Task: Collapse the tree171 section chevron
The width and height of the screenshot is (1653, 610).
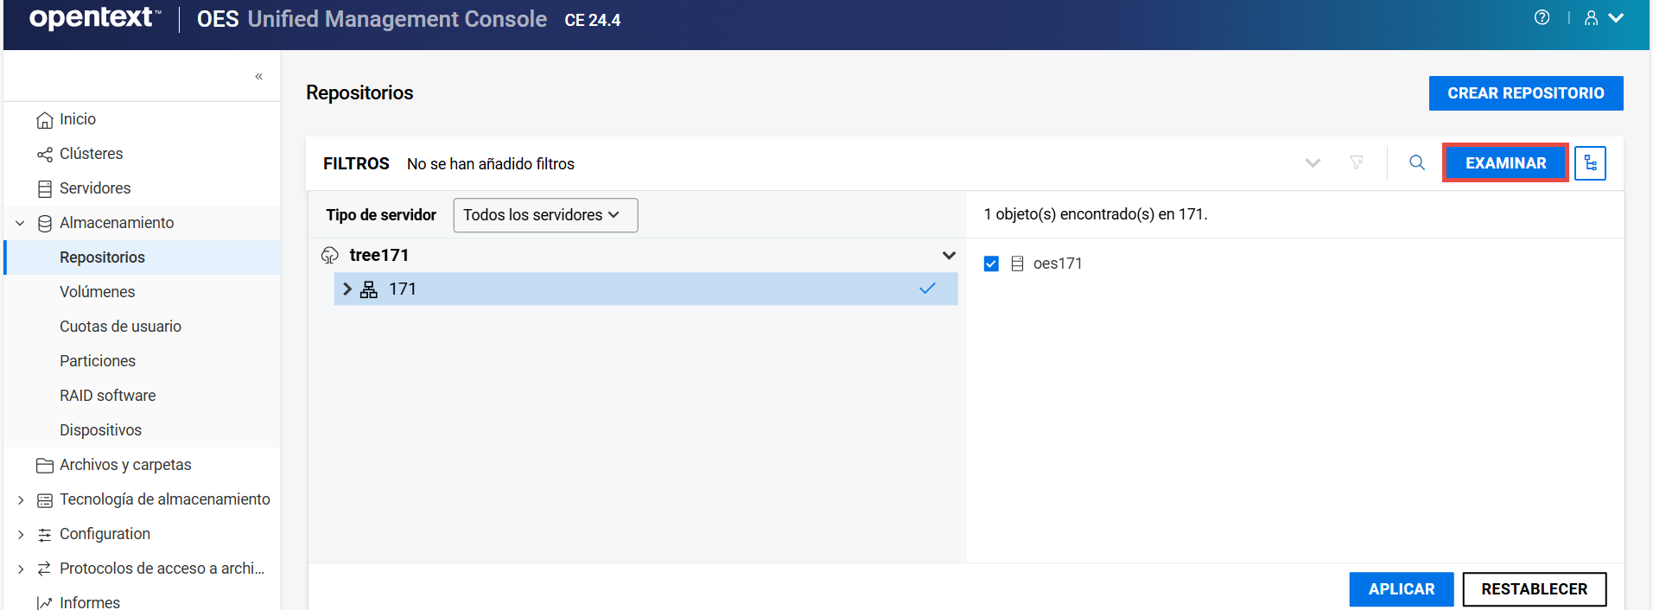Action: 948,255
